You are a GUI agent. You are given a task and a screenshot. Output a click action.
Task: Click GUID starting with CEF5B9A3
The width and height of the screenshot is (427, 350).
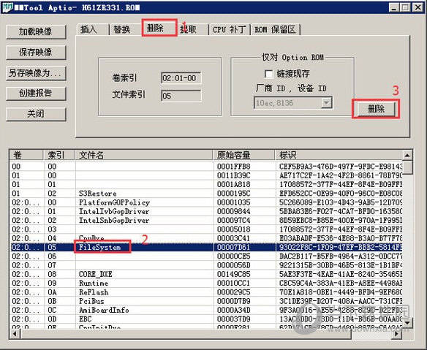[341, 167]
